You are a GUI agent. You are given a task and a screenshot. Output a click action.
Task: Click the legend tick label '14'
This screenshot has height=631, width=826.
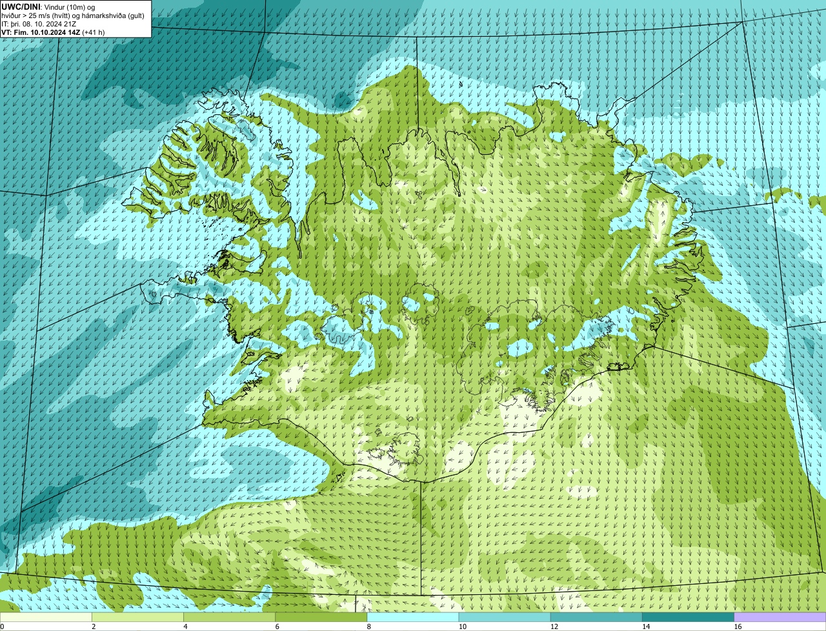(x=646, y=626)
